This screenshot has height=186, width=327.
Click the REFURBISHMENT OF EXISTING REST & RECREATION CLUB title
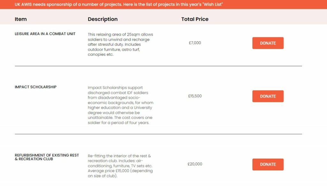coord(47,157)
